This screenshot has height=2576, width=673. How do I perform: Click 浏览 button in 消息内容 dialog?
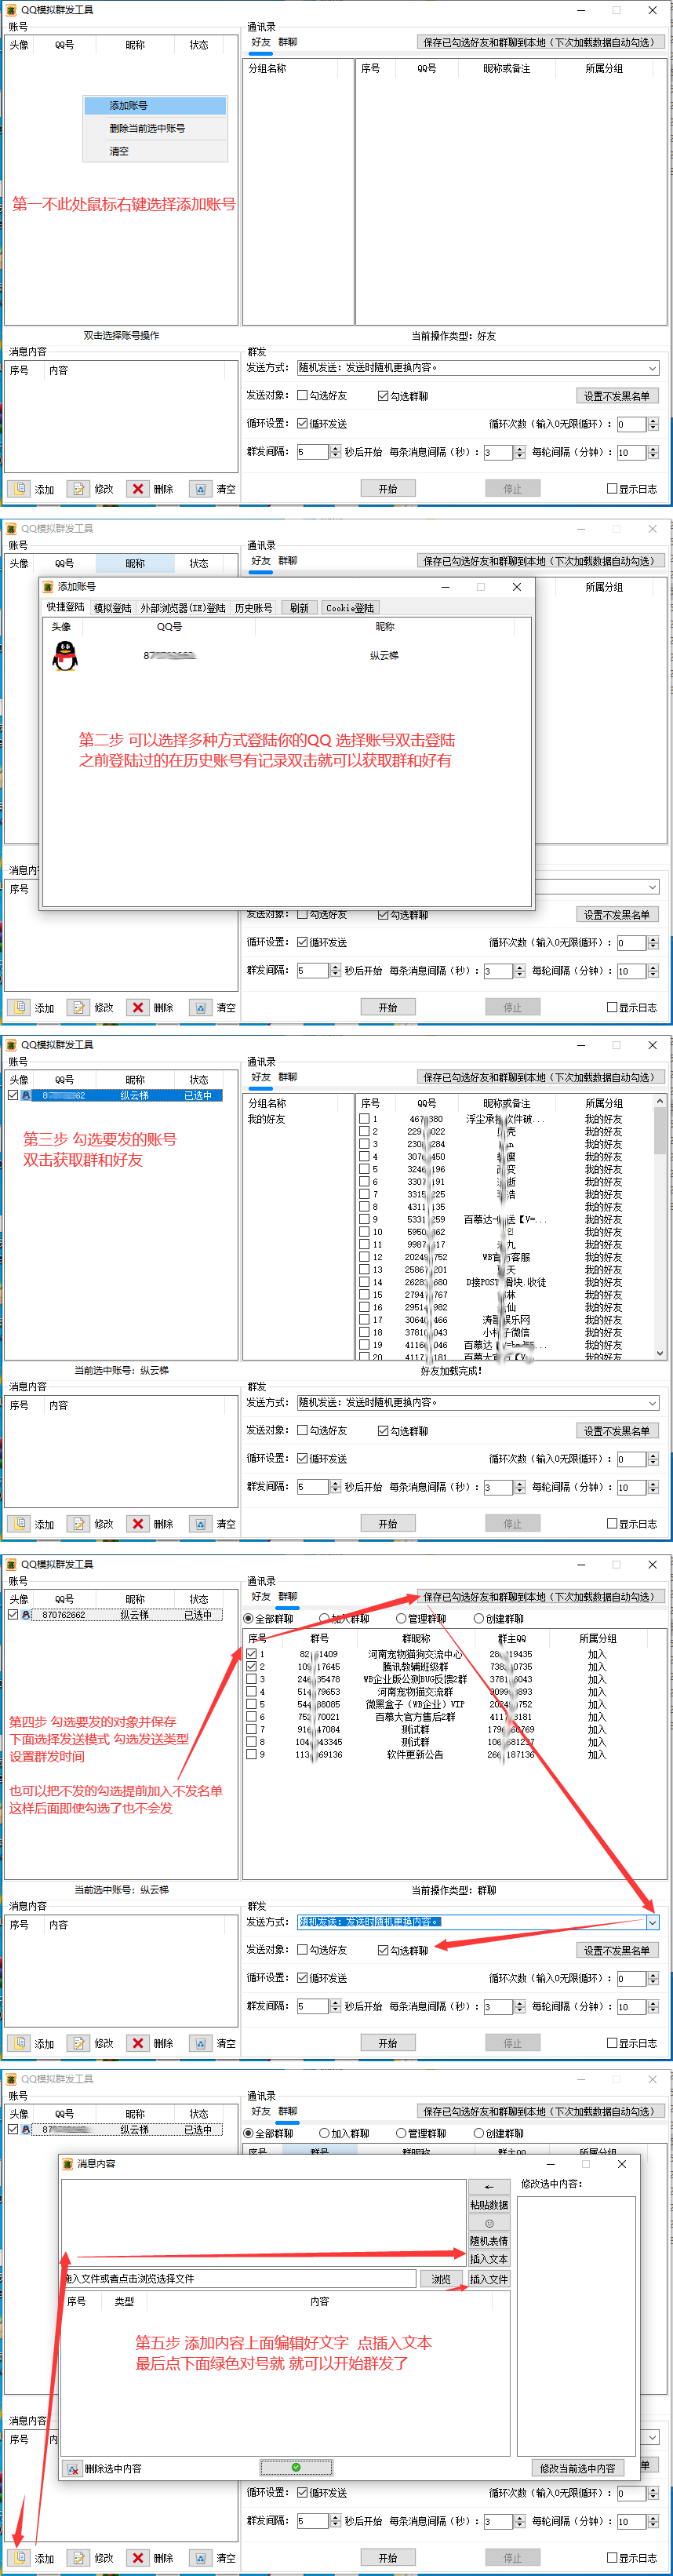point(441,2279)
